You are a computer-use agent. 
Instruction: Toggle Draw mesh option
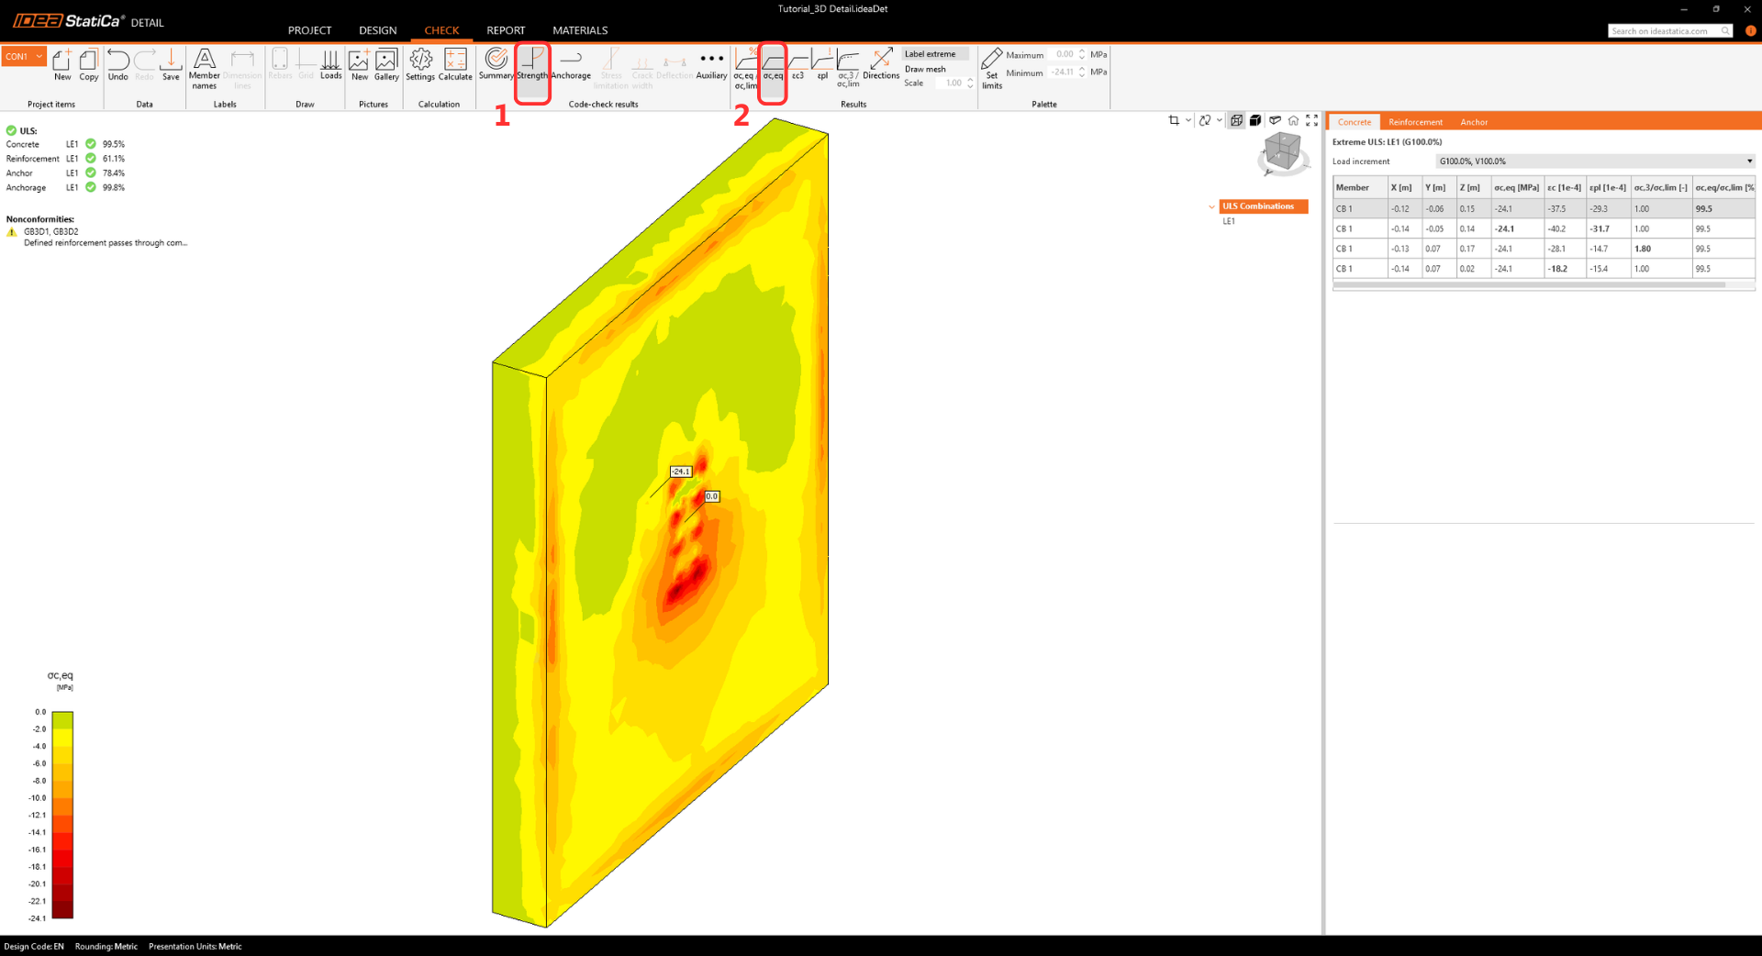click(x=925, y=69)
